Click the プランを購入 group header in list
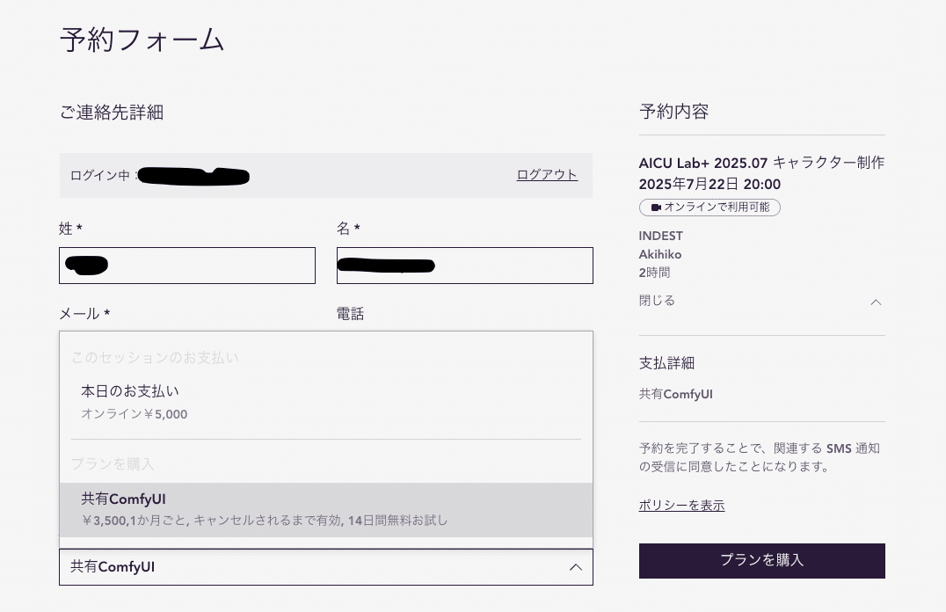Image resolution: width=946 pixels, height=612 pixels. (113, 464)
